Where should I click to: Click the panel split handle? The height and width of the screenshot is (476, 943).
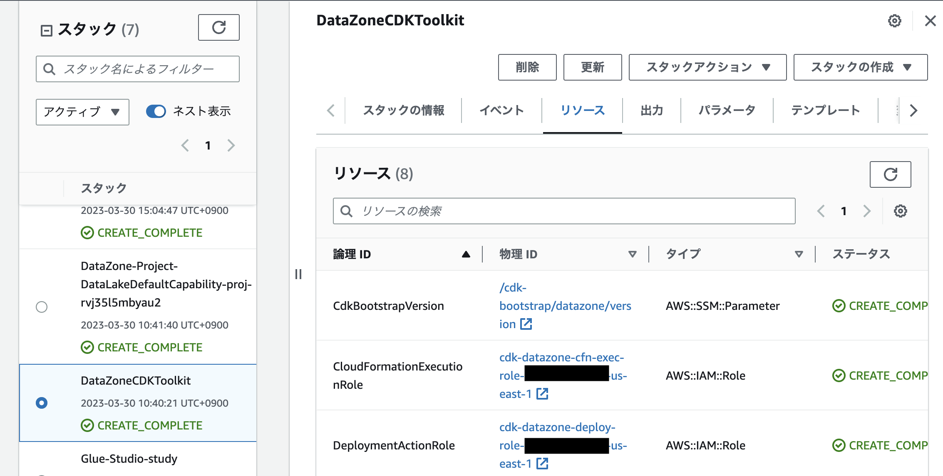(298, 274)
